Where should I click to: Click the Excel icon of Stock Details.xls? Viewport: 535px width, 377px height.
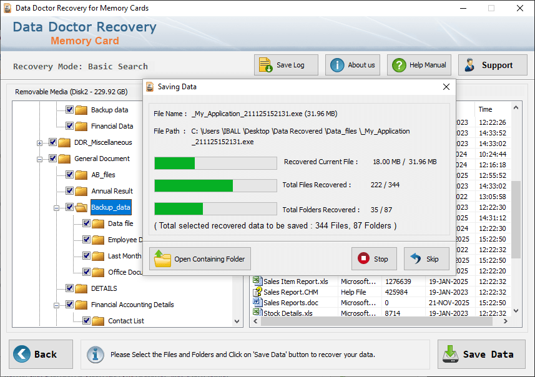257,312
